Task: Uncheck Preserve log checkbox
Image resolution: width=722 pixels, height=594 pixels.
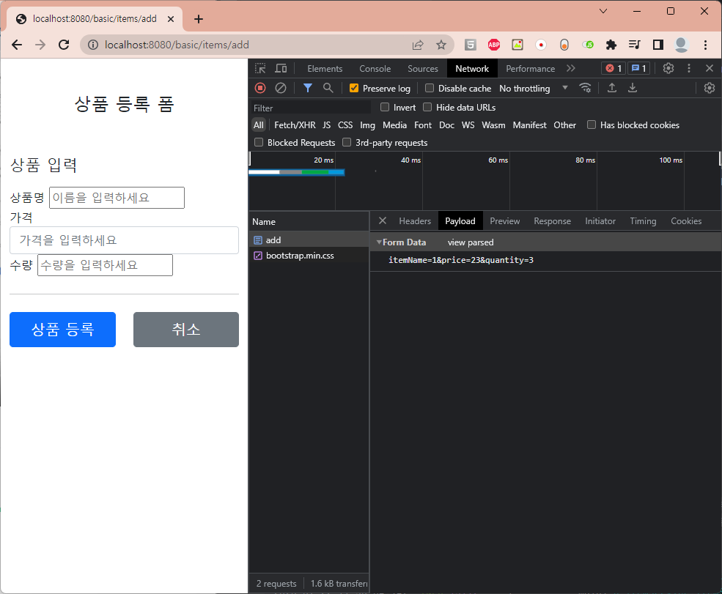Action: [353, 88]
